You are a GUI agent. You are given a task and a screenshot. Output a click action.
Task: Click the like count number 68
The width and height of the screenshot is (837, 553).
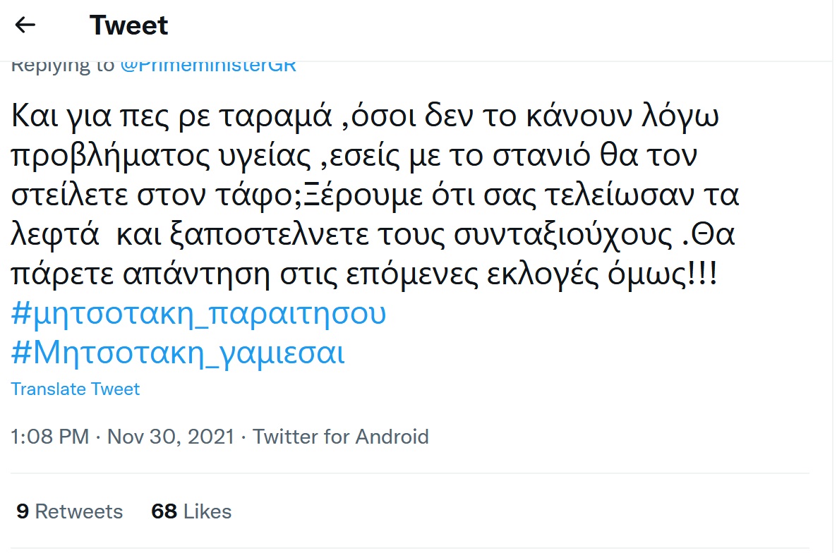point(164,511)
